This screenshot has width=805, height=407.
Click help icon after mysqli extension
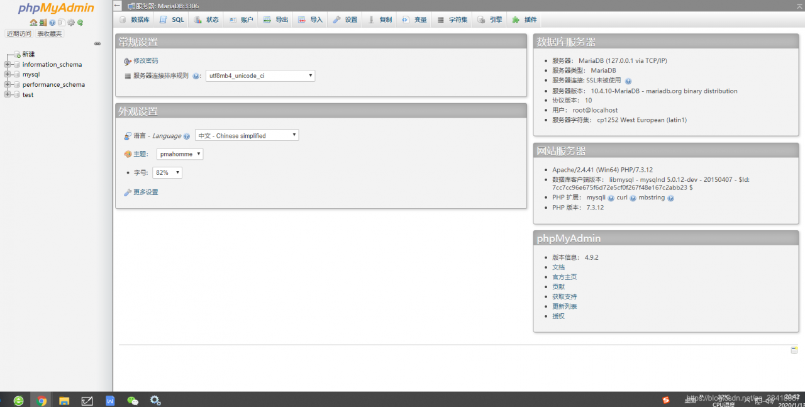[x=611, y=198]
